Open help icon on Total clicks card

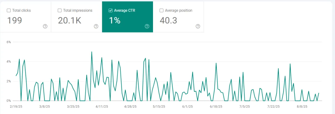(45, 26)
